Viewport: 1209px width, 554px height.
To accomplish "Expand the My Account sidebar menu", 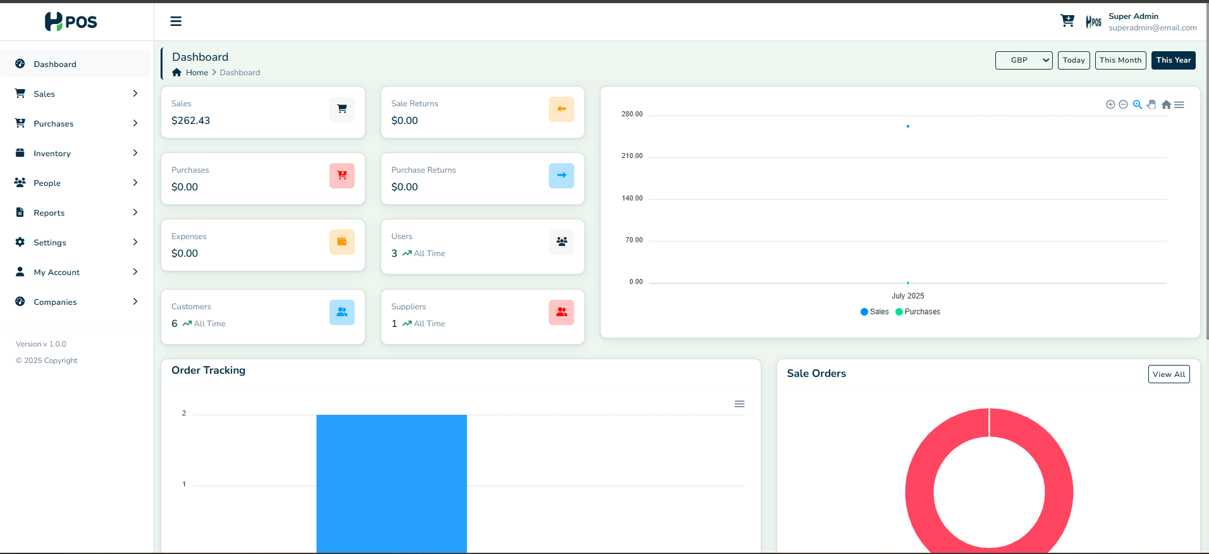I will point(76,272).
